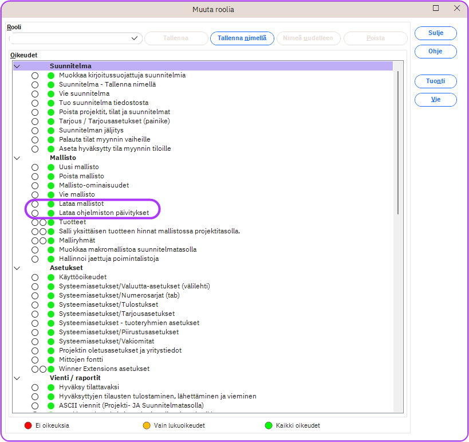
Task: Click green dot next to Malliryhmät
Action: (51, 240)
